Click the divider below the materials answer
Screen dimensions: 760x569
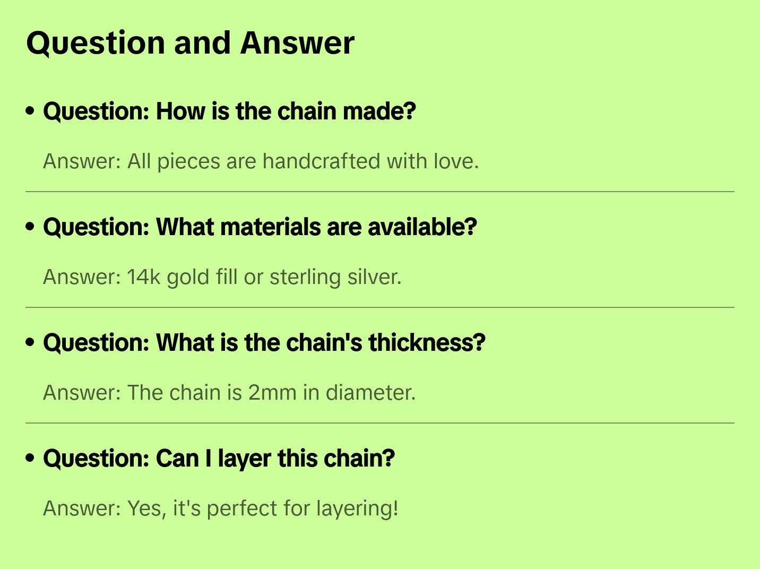(x=380, y=307)
